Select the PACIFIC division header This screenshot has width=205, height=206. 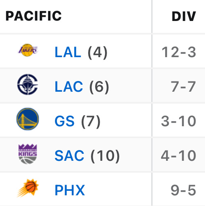point(34,16)
